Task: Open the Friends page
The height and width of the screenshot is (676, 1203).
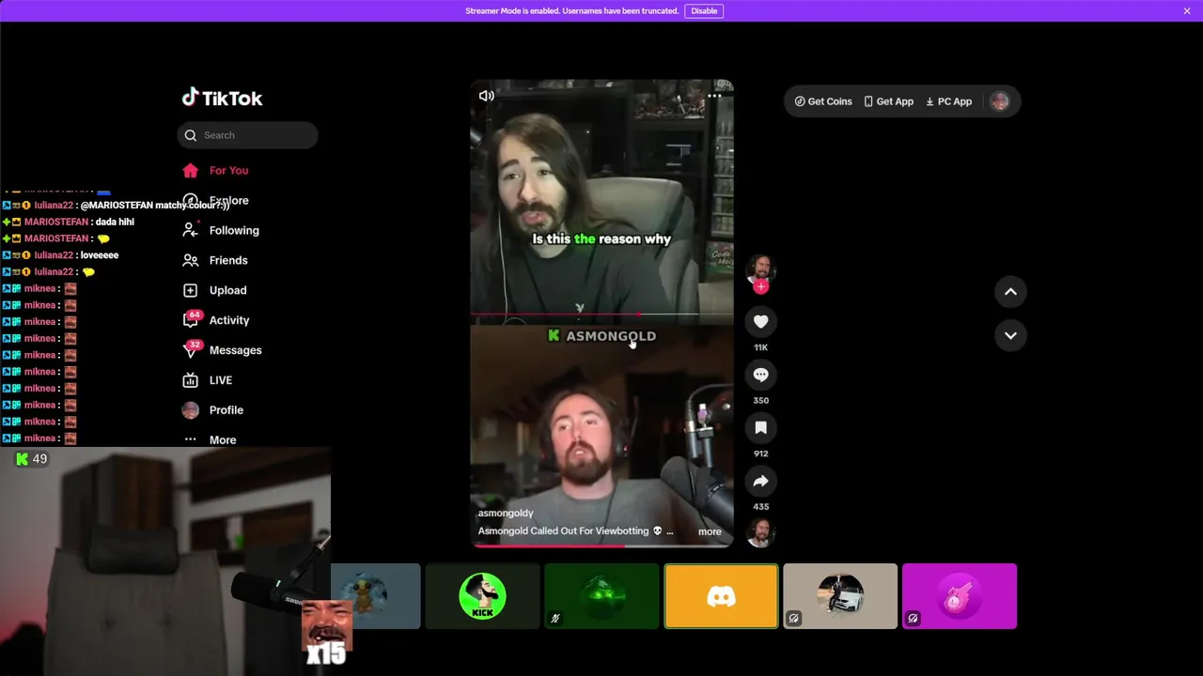Action: click(x=228, y=260)
